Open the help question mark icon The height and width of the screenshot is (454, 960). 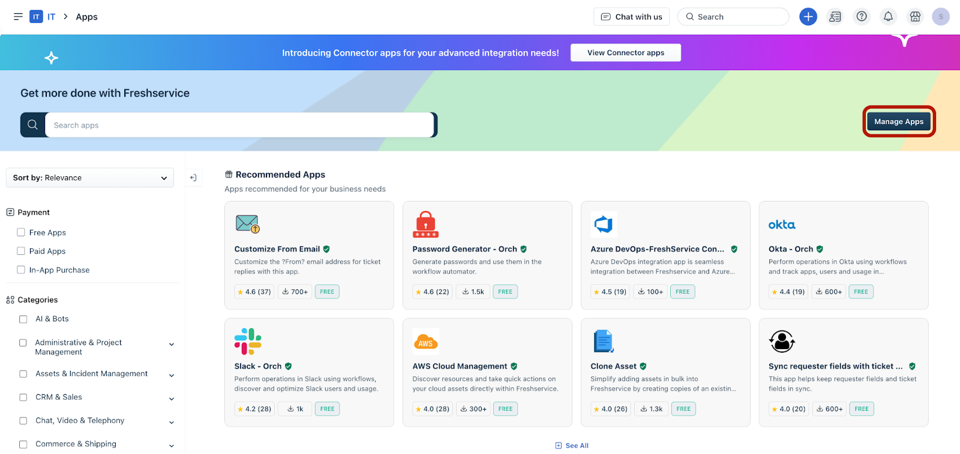862,17
